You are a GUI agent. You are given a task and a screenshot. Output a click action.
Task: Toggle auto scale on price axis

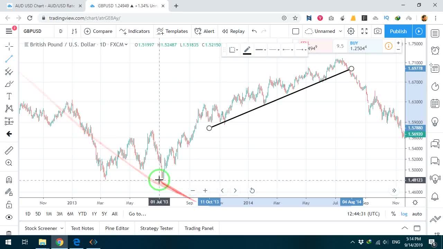pos(417,214)
